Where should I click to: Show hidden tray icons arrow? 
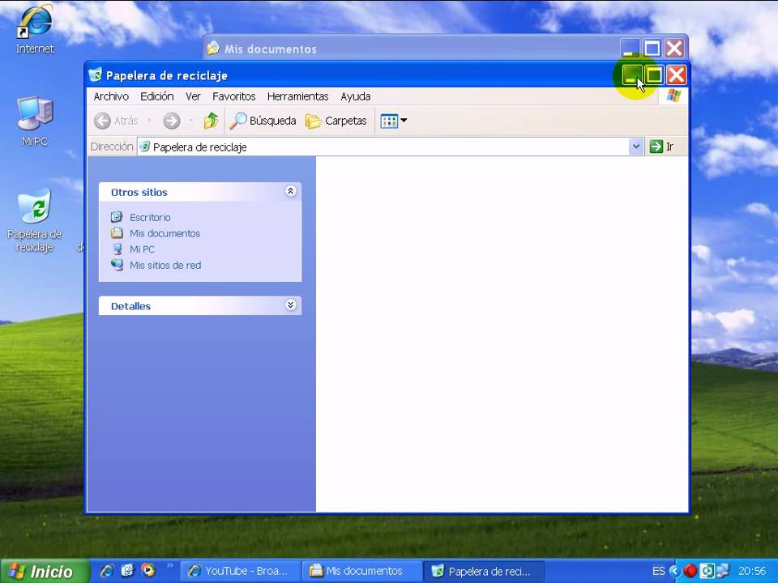[674, 571]
